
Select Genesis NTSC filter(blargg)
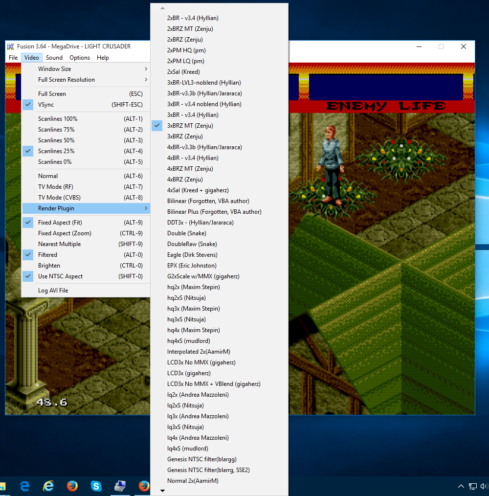tap(219, 459)
